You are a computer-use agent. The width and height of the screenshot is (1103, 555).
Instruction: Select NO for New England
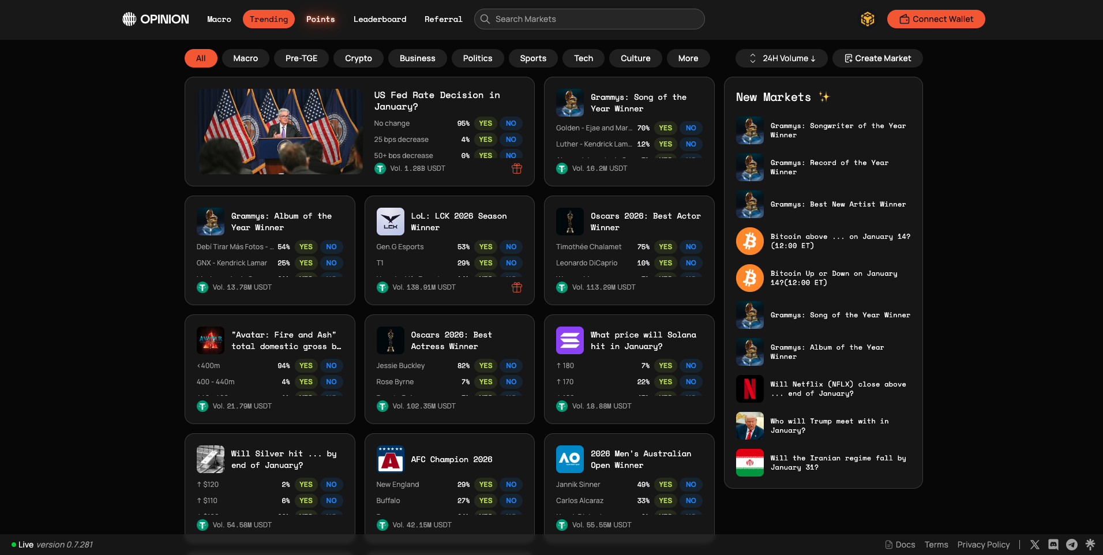pyautogui.click(x=511, y=485)
